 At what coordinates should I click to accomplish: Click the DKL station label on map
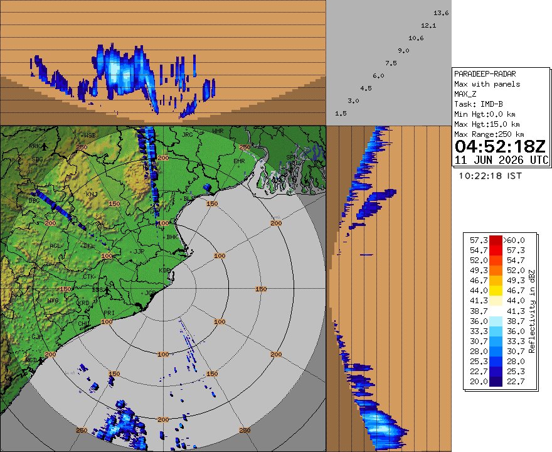pyautogui.click(x=89, y=245)
